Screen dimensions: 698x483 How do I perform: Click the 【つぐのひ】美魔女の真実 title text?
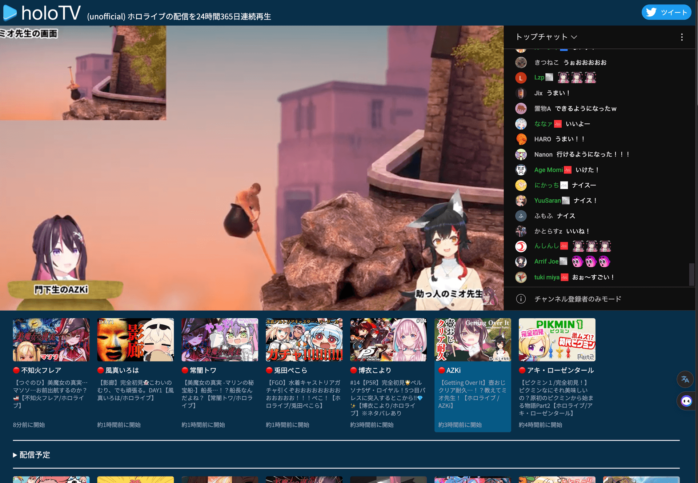(x=51, y=394)
